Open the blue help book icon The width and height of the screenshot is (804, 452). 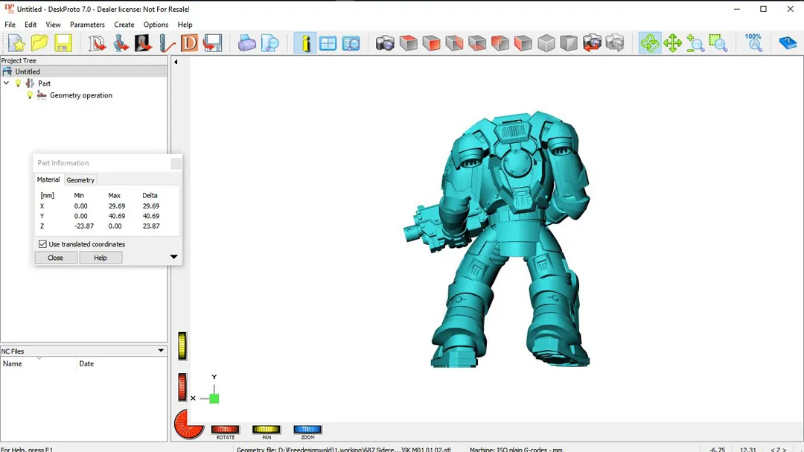(788, 44)
